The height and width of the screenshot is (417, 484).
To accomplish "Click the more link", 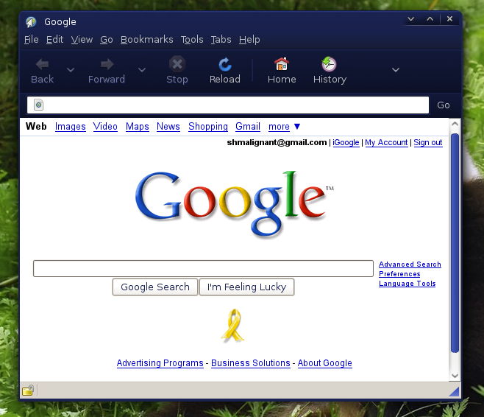I will tap(279, 127).
